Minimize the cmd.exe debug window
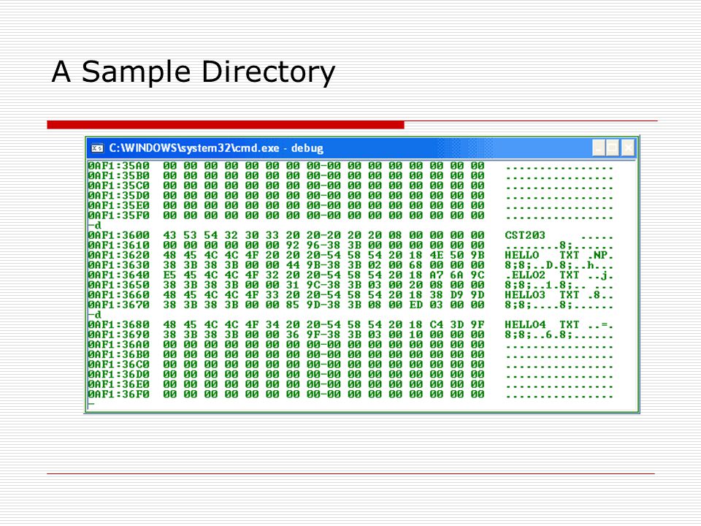 pos(598,148)
